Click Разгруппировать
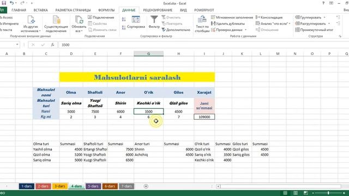 (310, 23)
